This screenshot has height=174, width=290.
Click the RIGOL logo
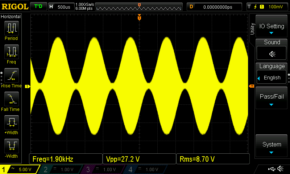(15, 7)
